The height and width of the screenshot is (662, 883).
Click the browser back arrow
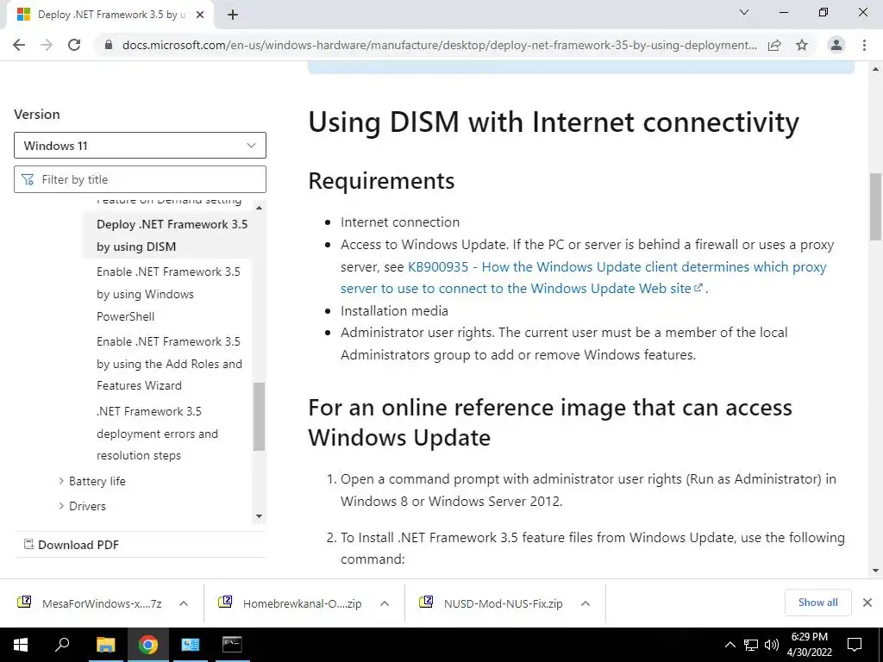click(19, 45)
